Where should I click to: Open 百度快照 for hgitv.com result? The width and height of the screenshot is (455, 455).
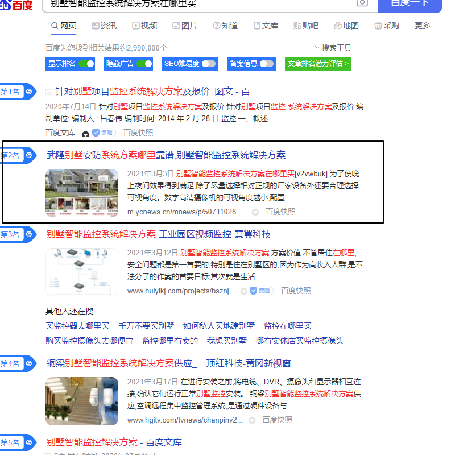[278, 420]
